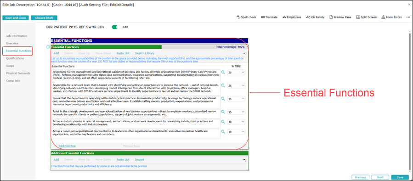Viewport: 413px width, 181px height.
Task: Open the top toolbar overflow menu
Action: [x=408, y=17]
